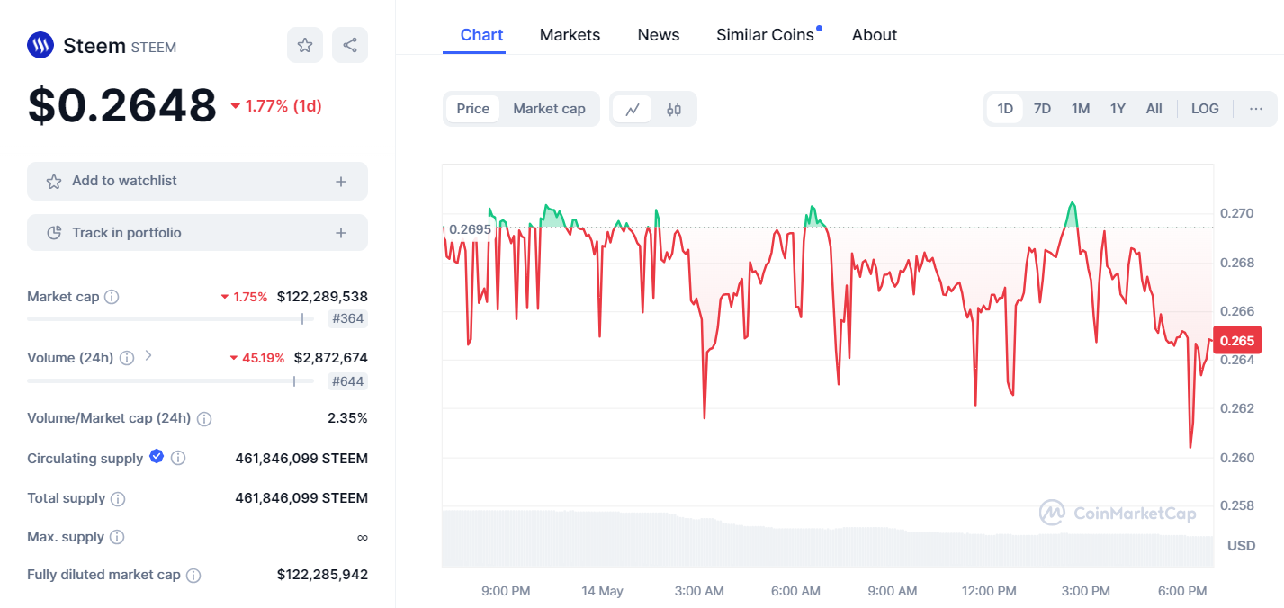Click the $2,872,674 volume value

click(330, 358)
